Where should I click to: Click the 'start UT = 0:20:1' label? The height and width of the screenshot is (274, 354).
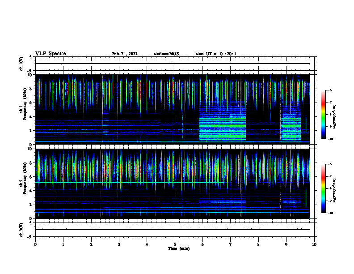point(216,54)
